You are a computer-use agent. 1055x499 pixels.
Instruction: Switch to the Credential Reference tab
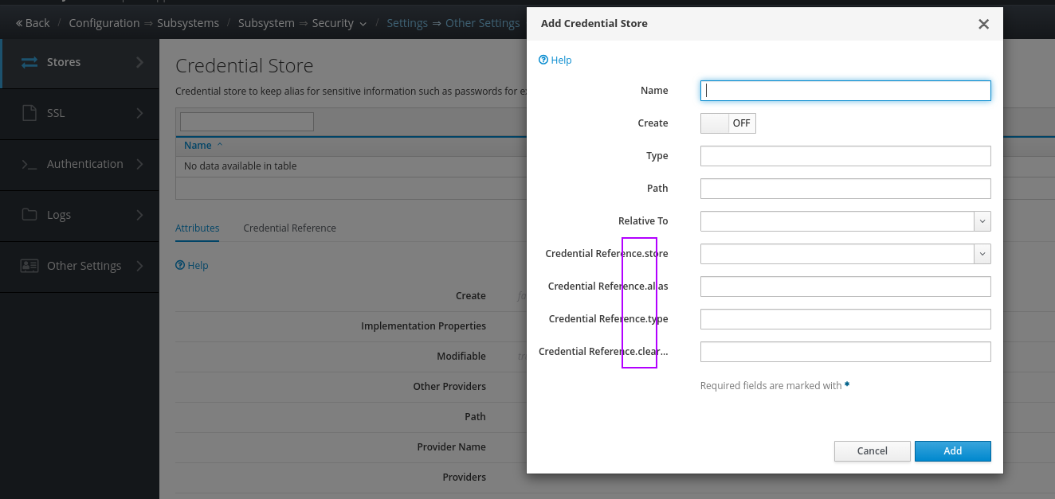289,228
